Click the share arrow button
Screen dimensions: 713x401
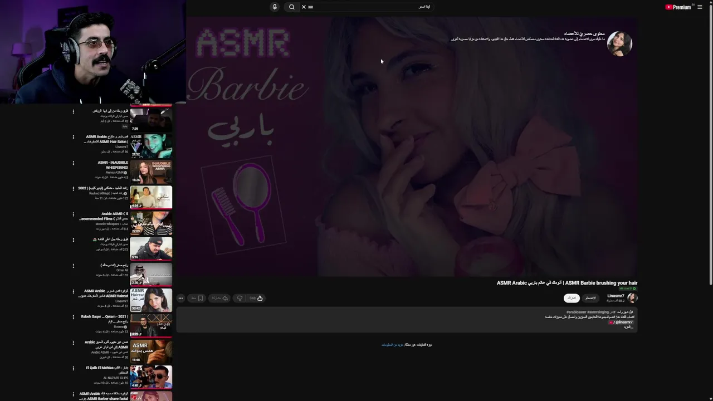(x=220, y=298)
